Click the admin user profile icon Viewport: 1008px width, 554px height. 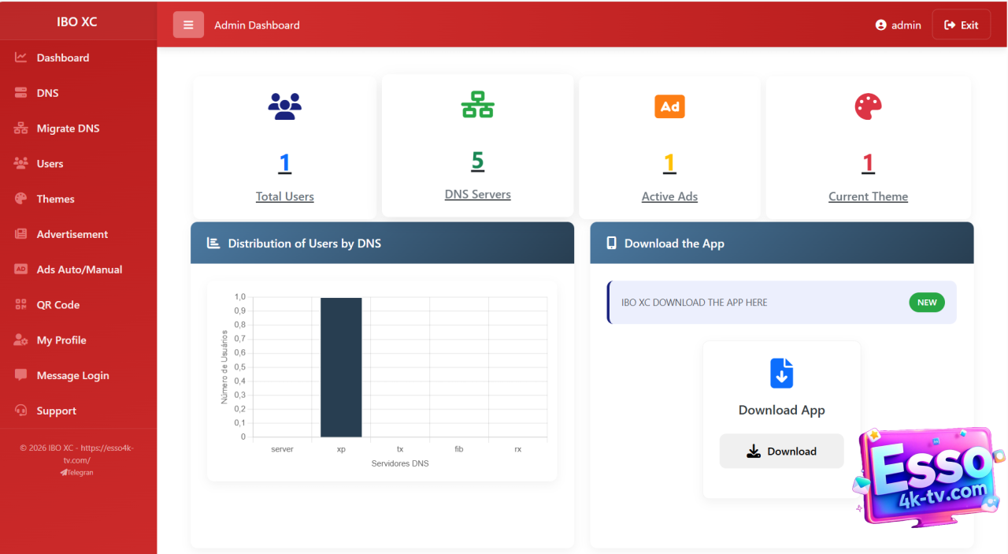(881, 25)
